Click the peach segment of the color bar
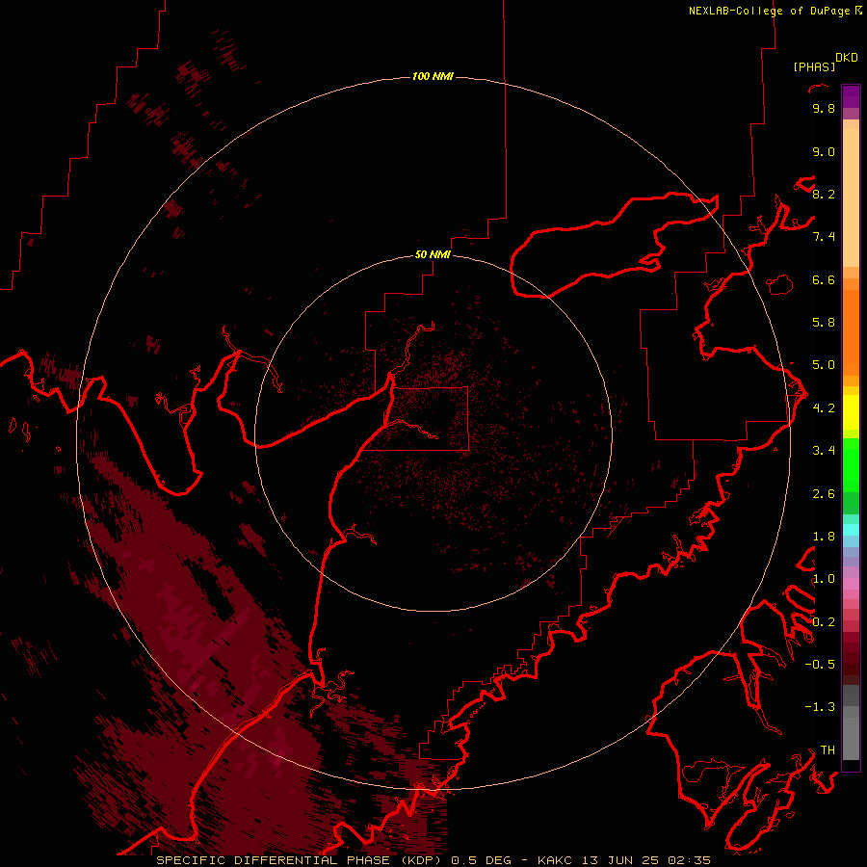This screenshot has height=867, width=867. 851,197
